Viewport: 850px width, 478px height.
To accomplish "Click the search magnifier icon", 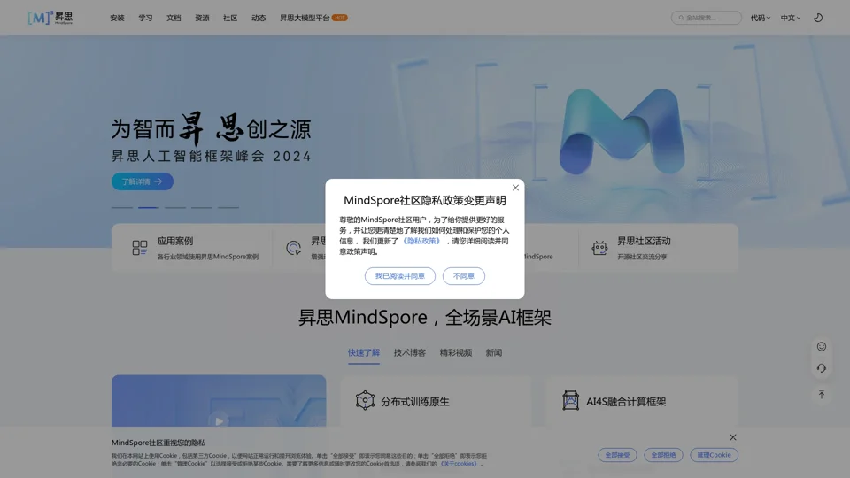I will coord(682,18).
